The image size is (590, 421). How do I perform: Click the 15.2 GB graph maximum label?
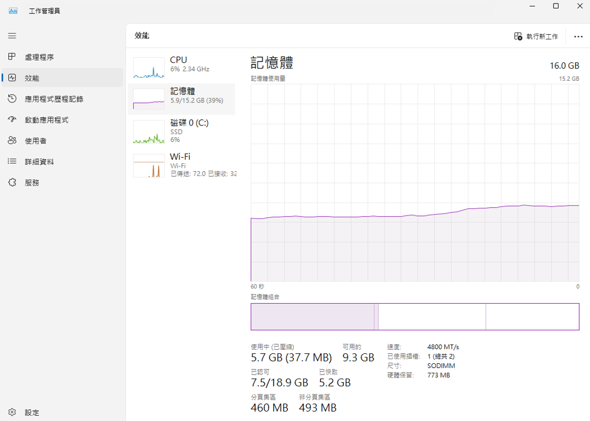pyautogui.click(x=569, y=78)
